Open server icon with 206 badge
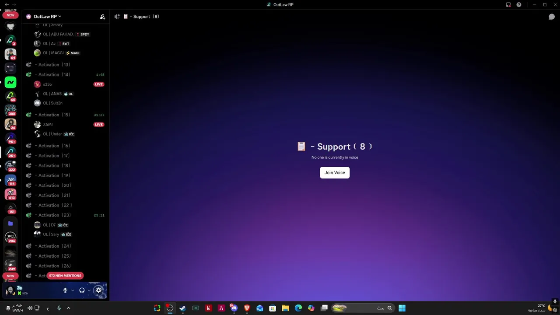Viewport: 560px width, 315px height. tap(10, 237)
